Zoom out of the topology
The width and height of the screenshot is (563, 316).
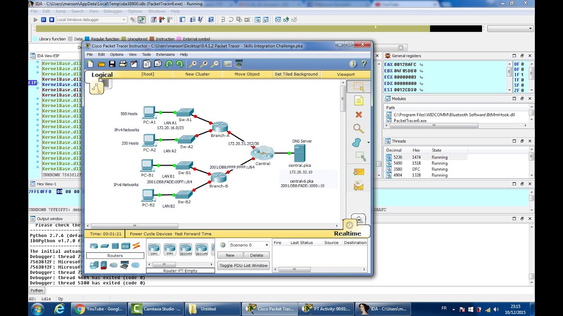[215, 64]
